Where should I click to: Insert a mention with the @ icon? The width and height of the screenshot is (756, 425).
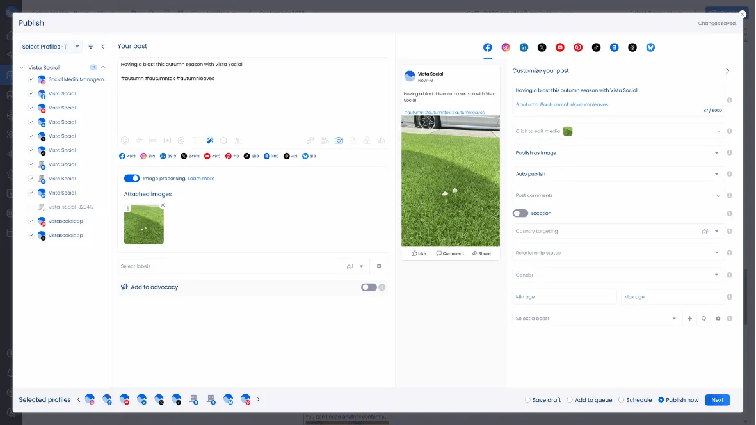182,140
